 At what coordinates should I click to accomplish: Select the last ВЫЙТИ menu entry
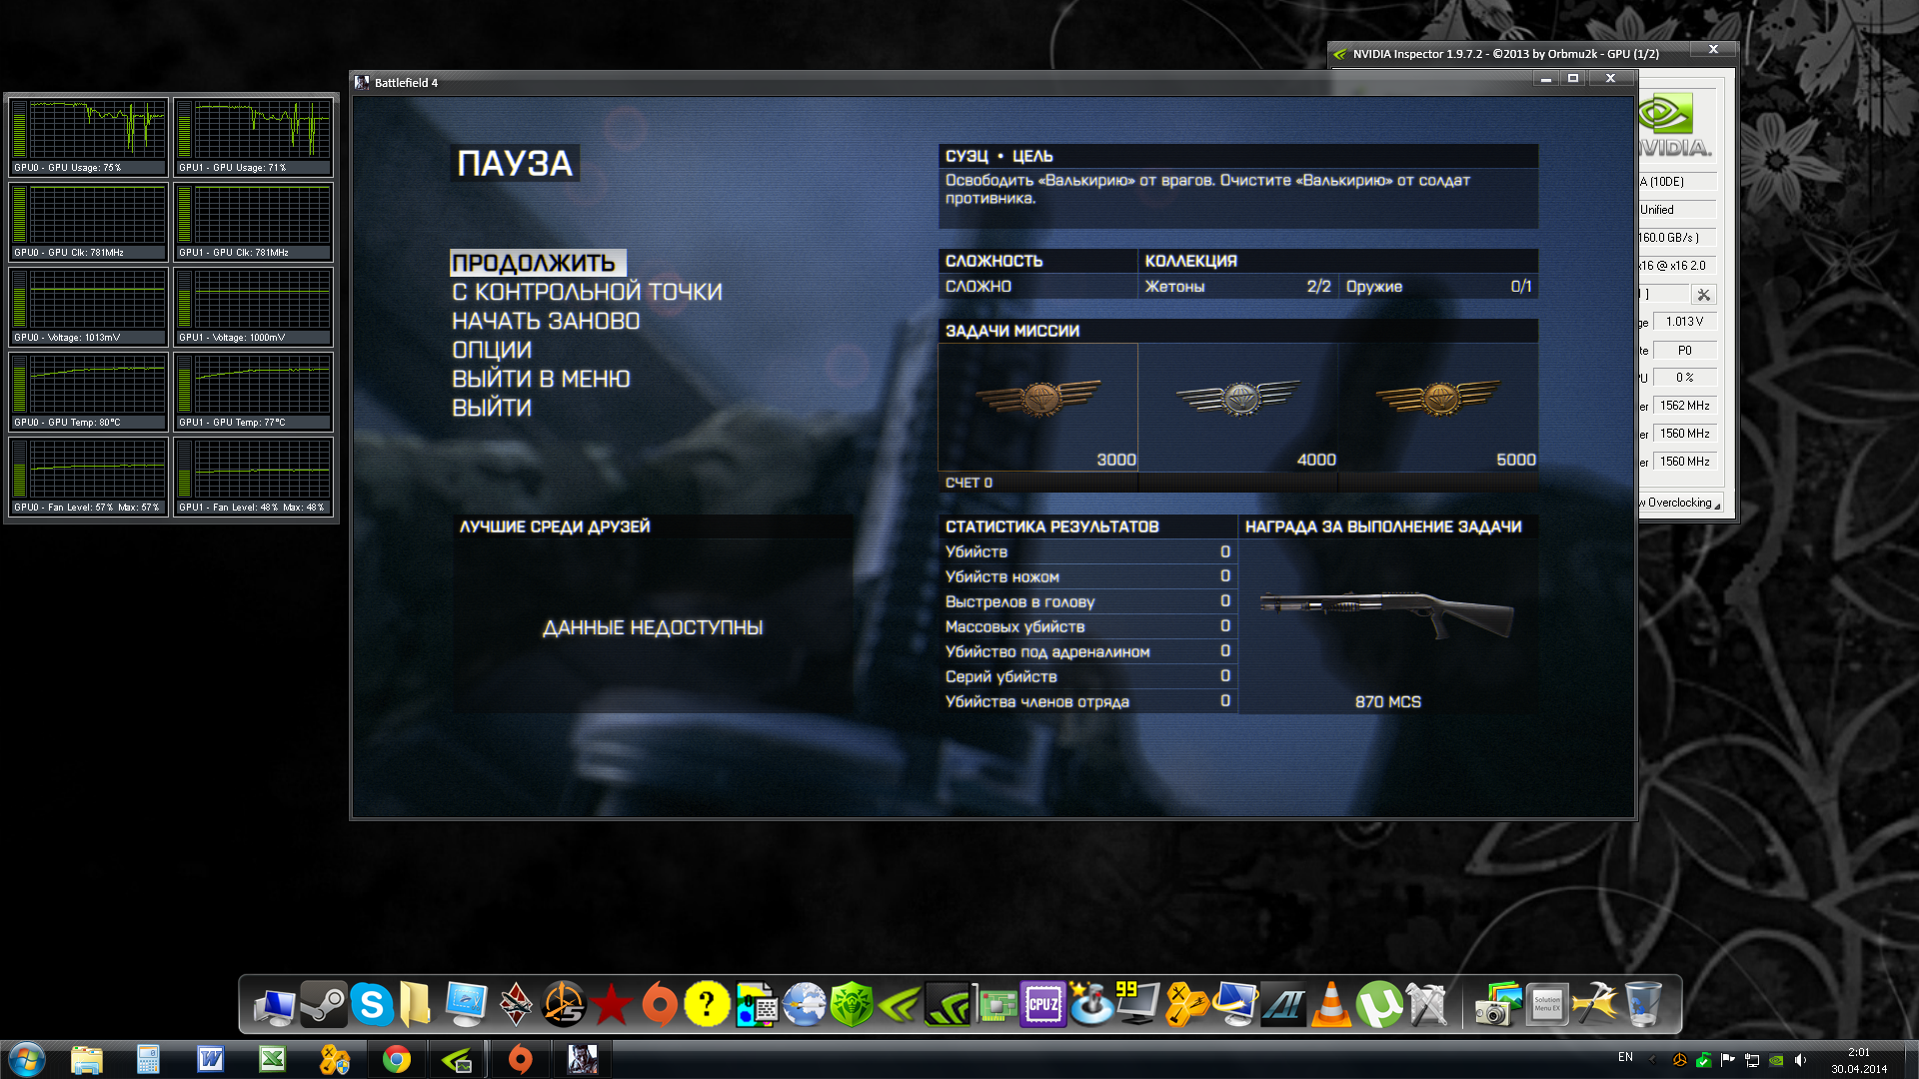(x=492, y=408)
